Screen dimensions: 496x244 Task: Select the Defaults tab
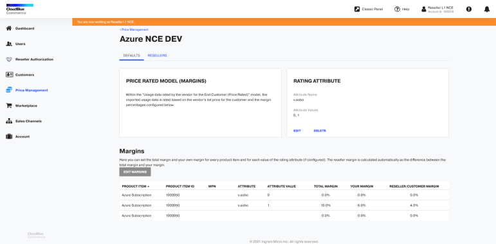132,56
